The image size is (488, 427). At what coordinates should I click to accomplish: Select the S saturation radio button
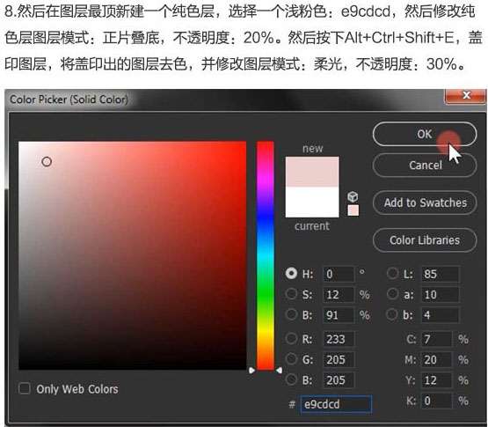(x=291, y=293)
